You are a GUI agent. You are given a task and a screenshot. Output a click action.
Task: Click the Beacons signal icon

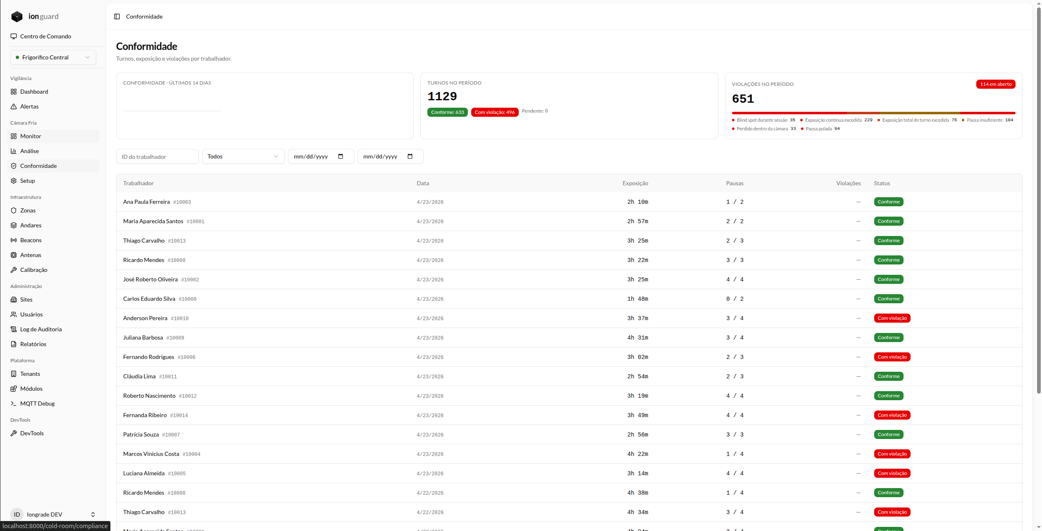[x=14, y=240]
